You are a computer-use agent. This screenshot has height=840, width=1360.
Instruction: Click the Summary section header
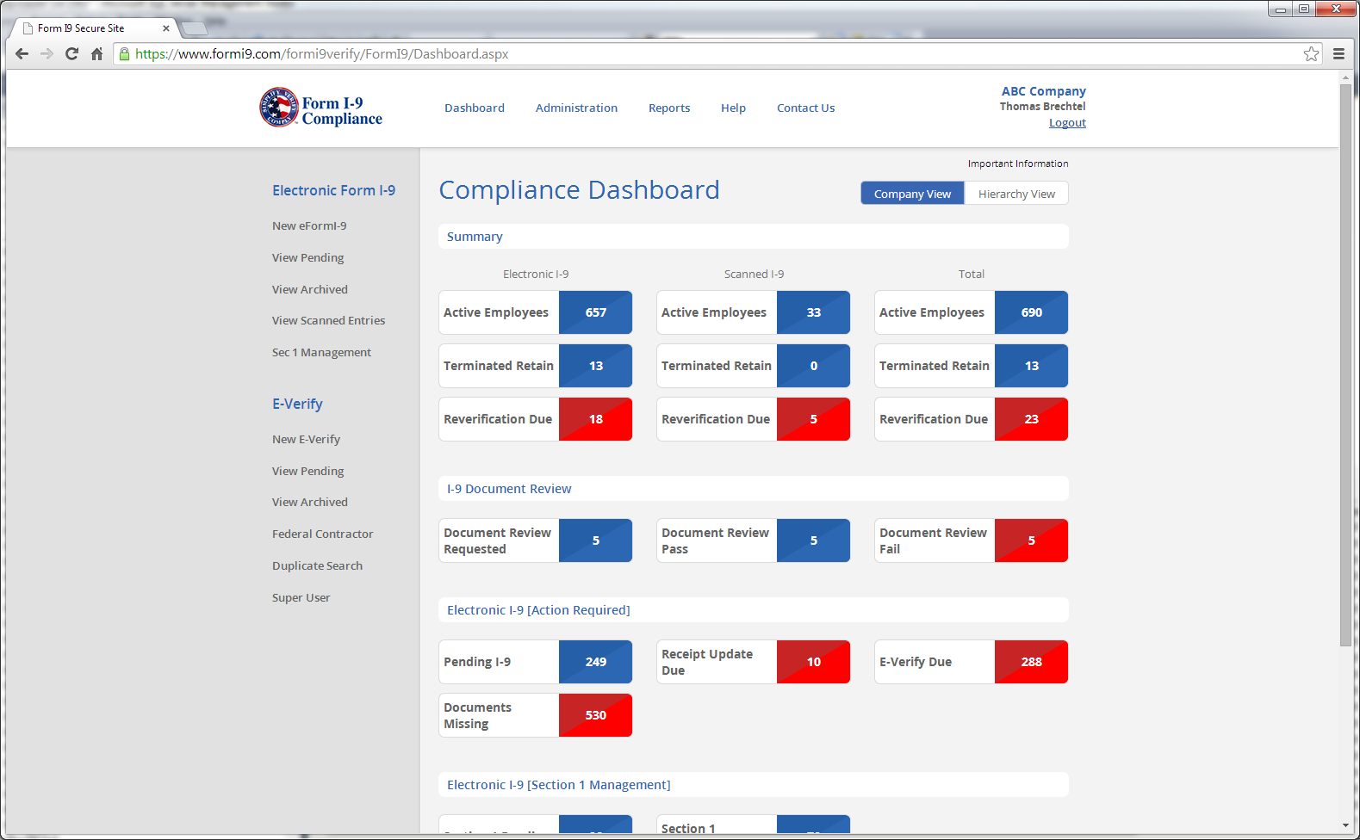click(x=753, y=237)
